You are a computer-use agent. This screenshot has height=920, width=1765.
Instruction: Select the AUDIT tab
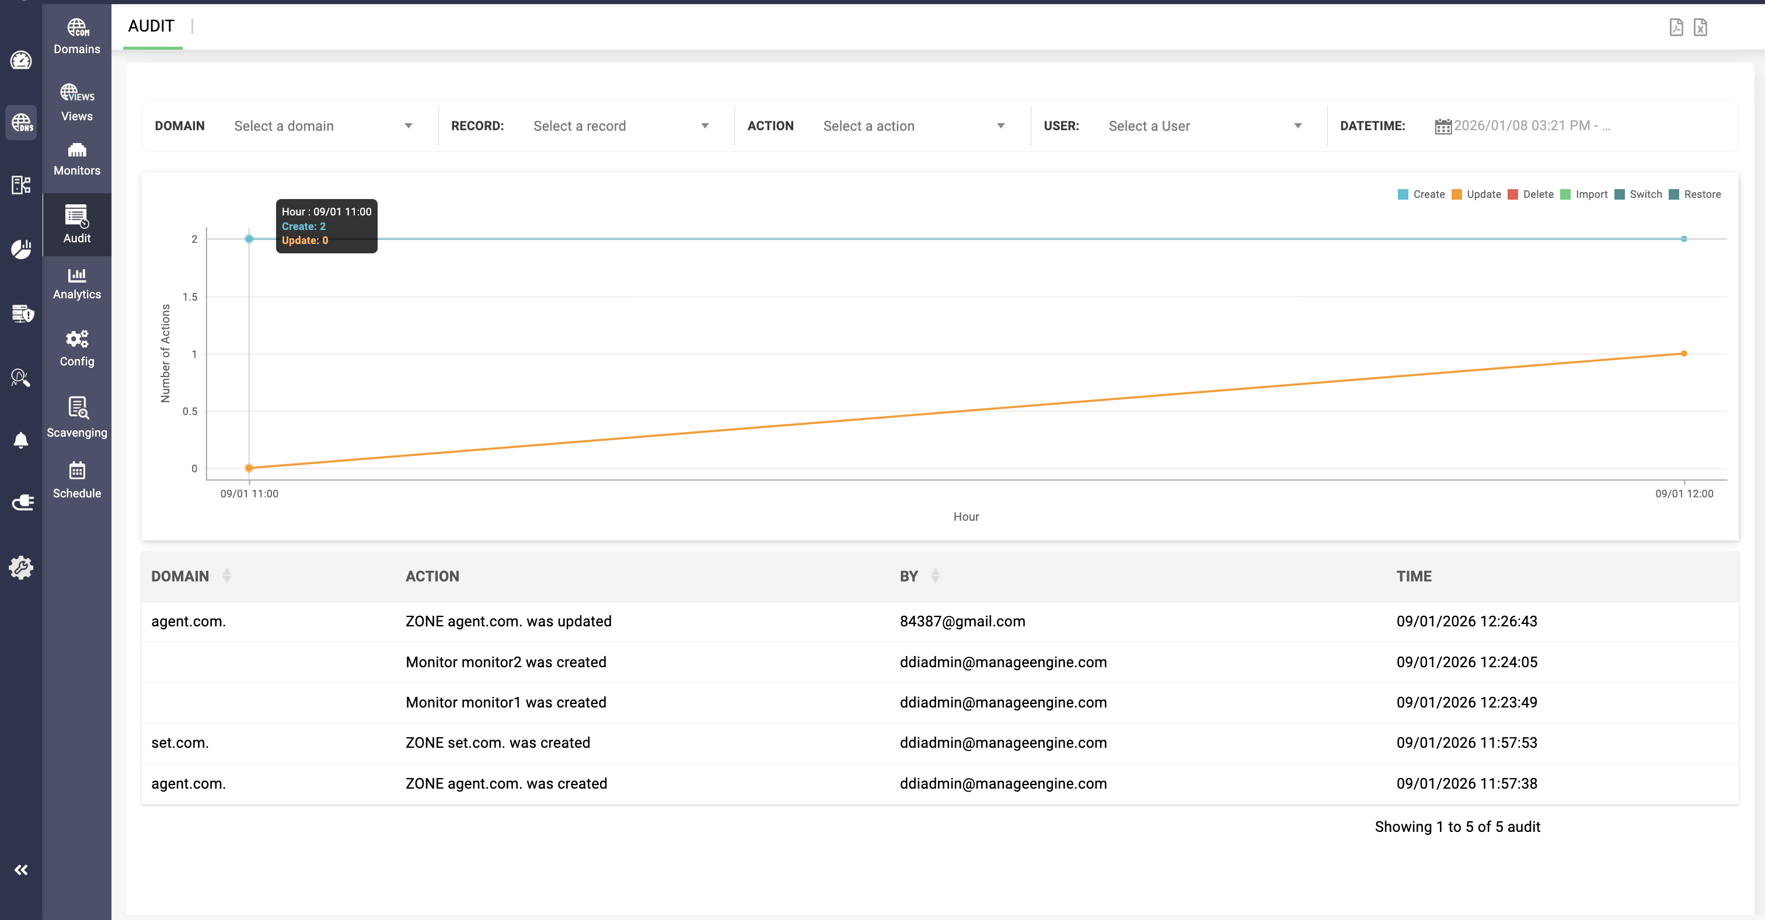point(151,26)
